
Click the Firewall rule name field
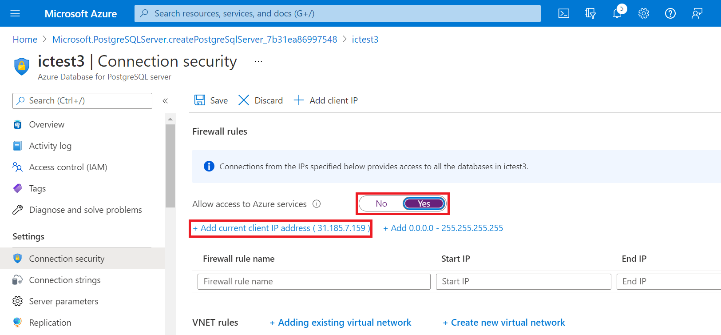click(314, 281)
